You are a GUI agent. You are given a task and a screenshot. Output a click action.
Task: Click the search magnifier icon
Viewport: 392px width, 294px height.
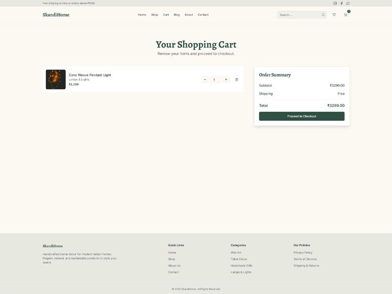pos(323,15)
